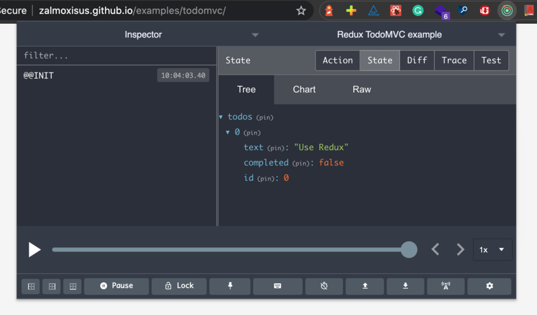Image resolution: width=537 pixels, height=315 pixels.
Task: Click the blue triangle extension icon
Action: [373, 10]
